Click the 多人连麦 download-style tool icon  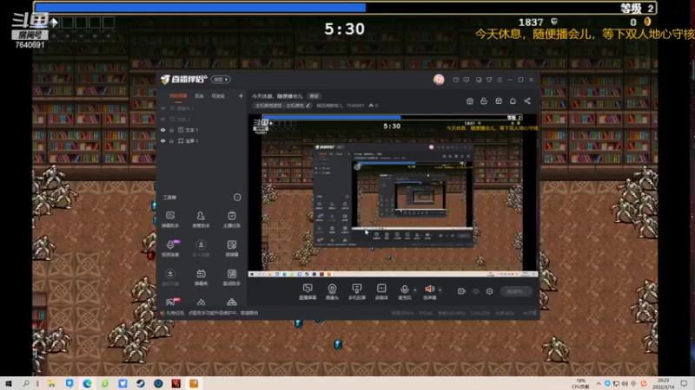[x=201, y=248]
